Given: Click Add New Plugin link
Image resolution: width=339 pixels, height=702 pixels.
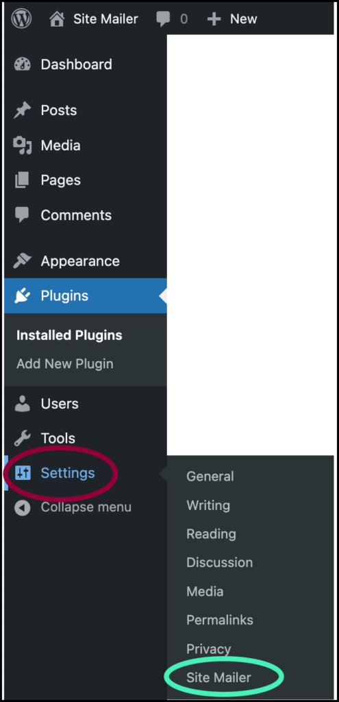Looking at the screenshot, I should [x=65, y=363].
